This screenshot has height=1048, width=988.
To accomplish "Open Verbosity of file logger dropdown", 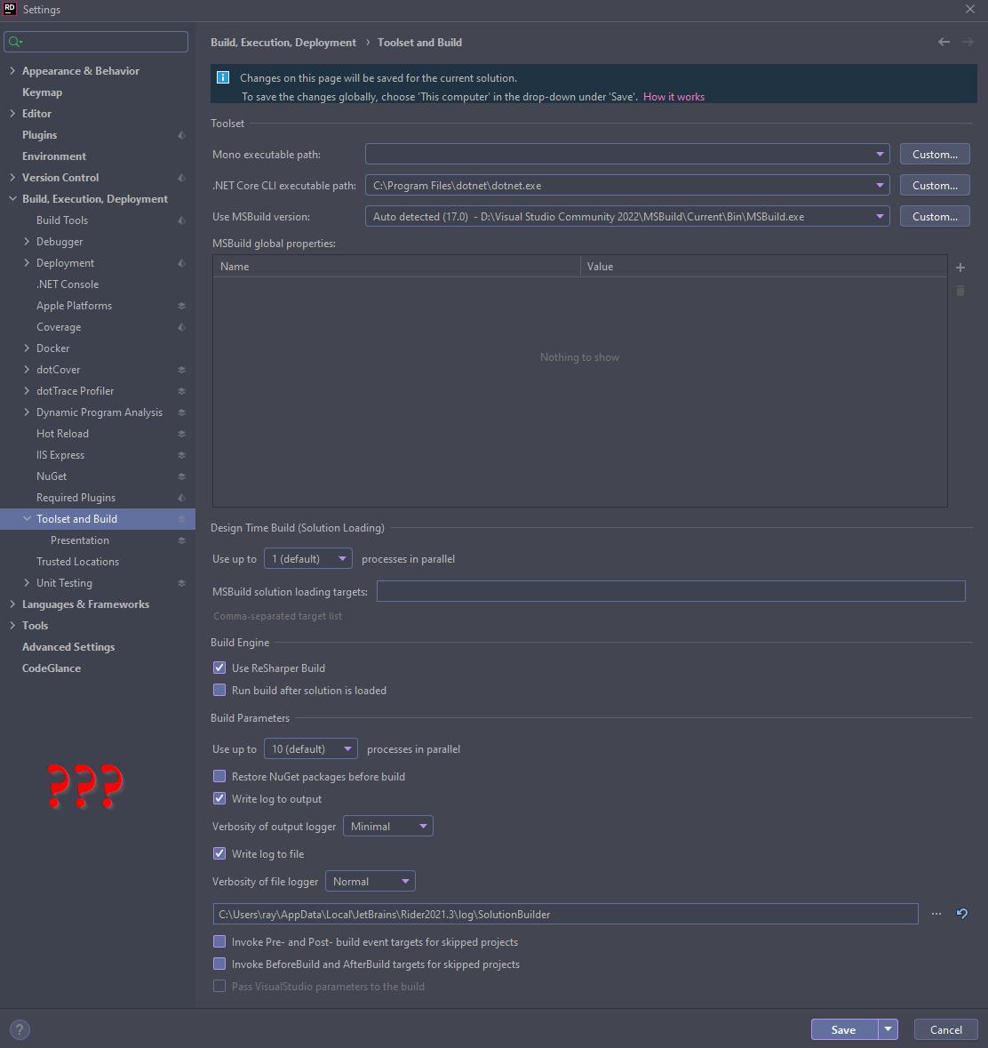I will tap(370, 882).
